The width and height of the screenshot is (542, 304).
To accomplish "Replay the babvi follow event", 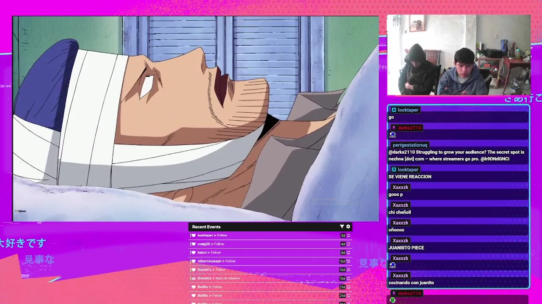I will click(348, 253).
